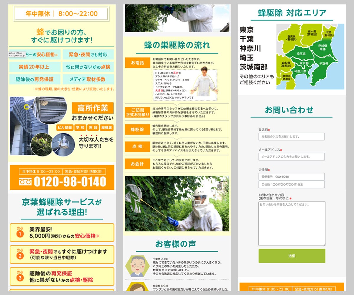Select 東京都 on the area map
This screenshot has width=354, height=295.
[x=304, y=63]
